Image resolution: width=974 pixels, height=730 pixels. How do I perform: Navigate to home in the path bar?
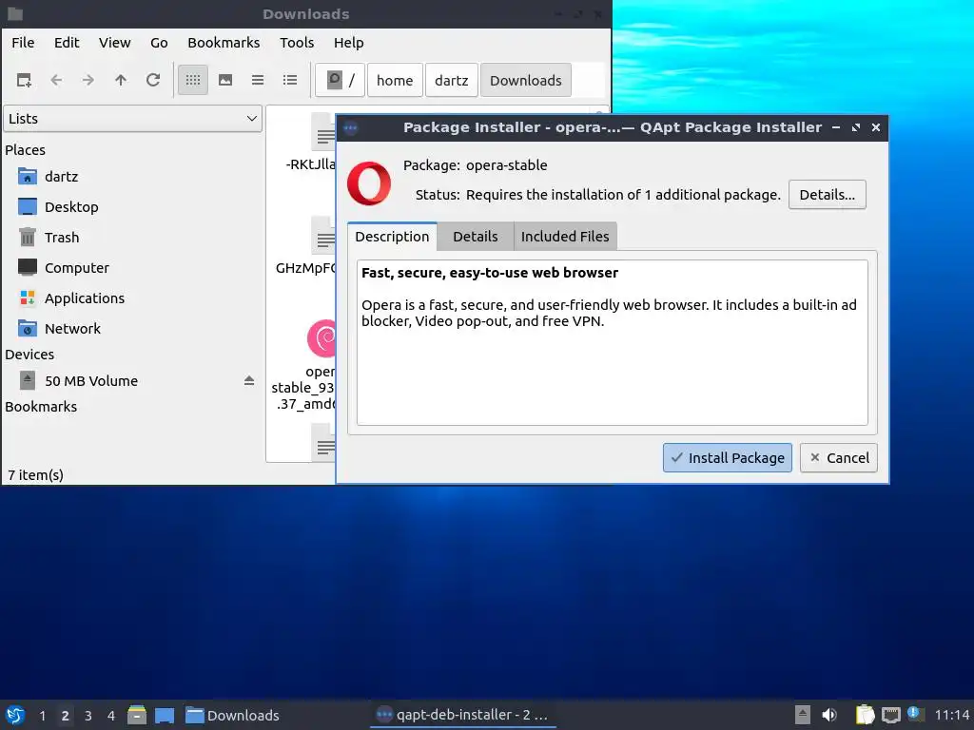(395, 80)
